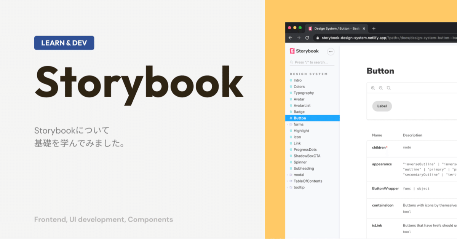
Task: Click the LEARN & DEV badge
Action: coord(64,43)
